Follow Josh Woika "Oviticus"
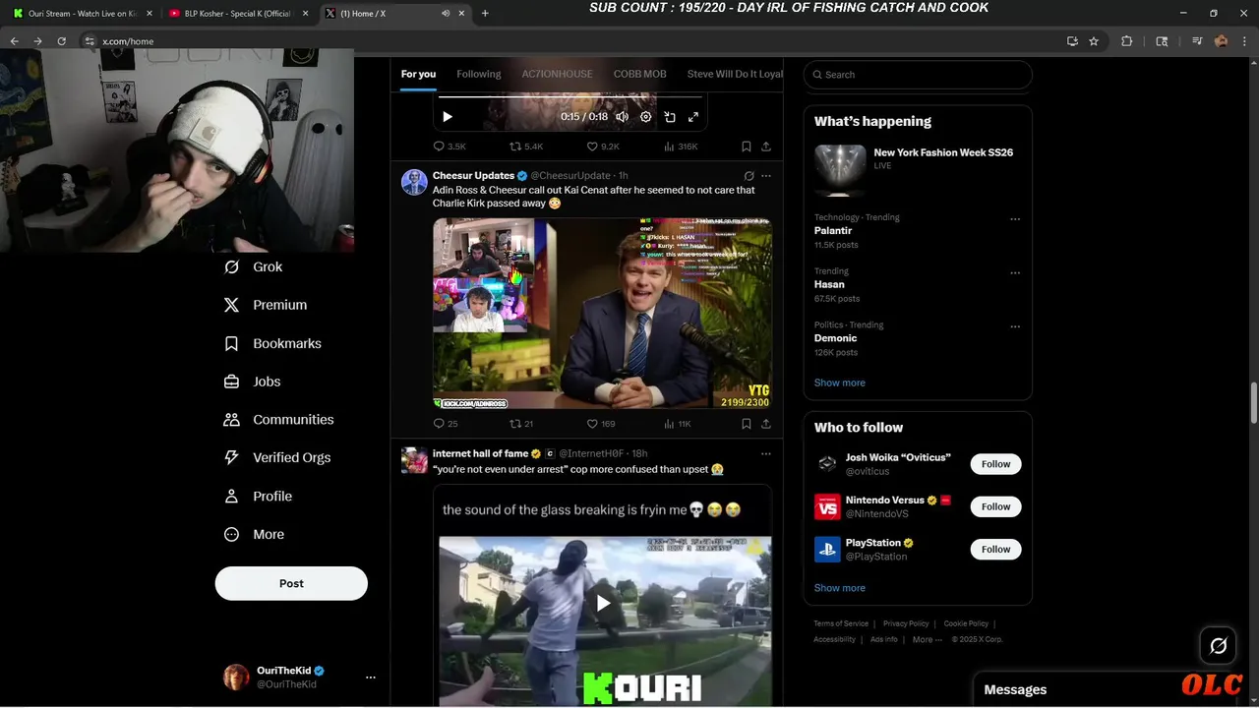The image size is (1259, 708). click(x=995, y=464)
